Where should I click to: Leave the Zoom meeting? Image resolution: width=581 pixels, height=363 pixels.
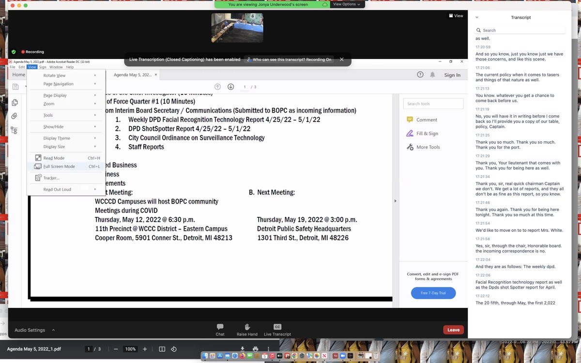pos(453,330)
